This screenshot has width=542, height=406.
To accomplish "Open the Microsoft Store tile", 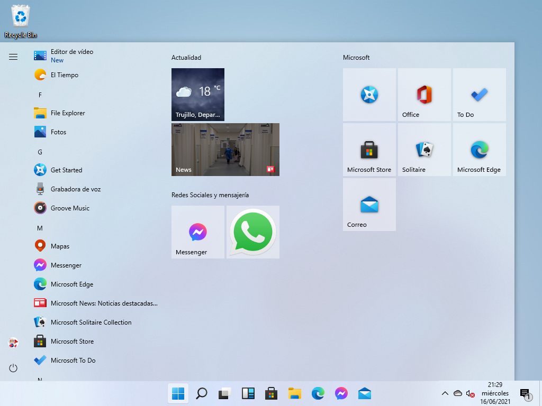I will point(369,150).
